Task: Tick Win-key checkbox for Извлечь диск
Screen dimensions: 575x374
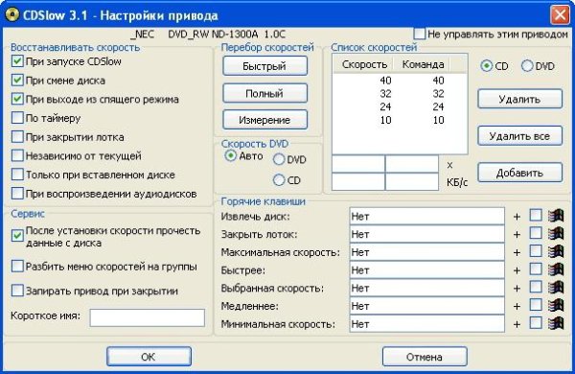Action: [536, 216]
